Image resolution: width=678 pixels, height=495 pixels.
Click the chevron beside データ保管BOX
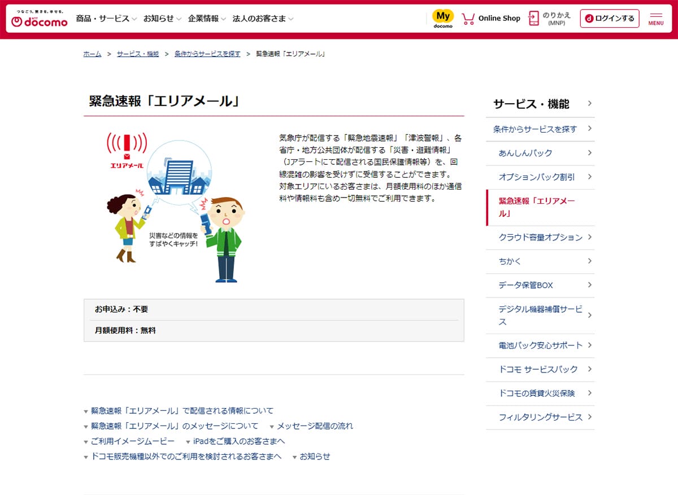(589, 285)
